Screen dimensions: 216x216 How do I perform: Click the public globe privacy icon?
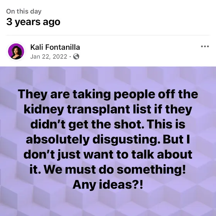click(76, 56)
